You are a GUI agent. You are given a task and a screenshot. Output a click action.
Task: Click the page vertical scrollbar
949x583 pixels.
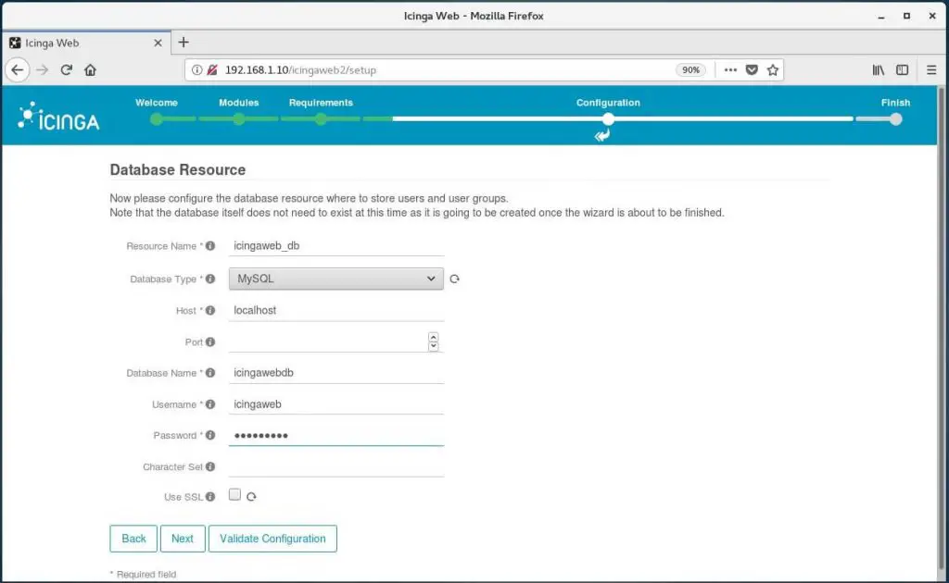click(942, 328)
